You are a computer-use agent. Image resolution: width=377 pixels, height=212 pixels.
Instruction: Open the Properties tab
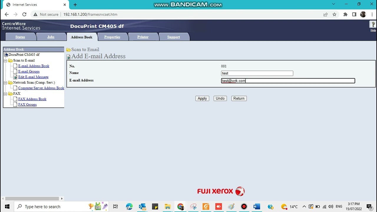click(x=112, y=37)
